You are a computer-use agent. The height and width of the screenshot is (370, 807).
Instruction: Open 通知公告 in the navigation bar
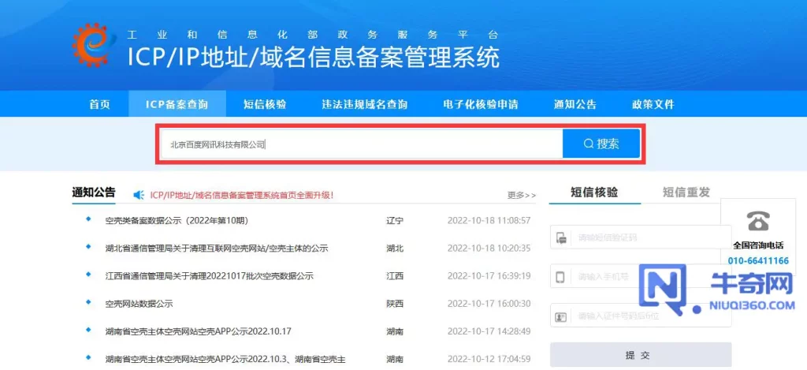(575, 105)
